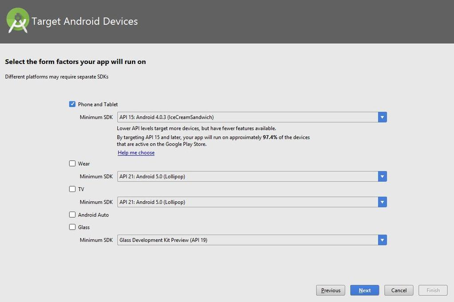Click the Glass Development Kit Preview combo box
The height and width of the screenshot is (302, 454).
point(252,240)
